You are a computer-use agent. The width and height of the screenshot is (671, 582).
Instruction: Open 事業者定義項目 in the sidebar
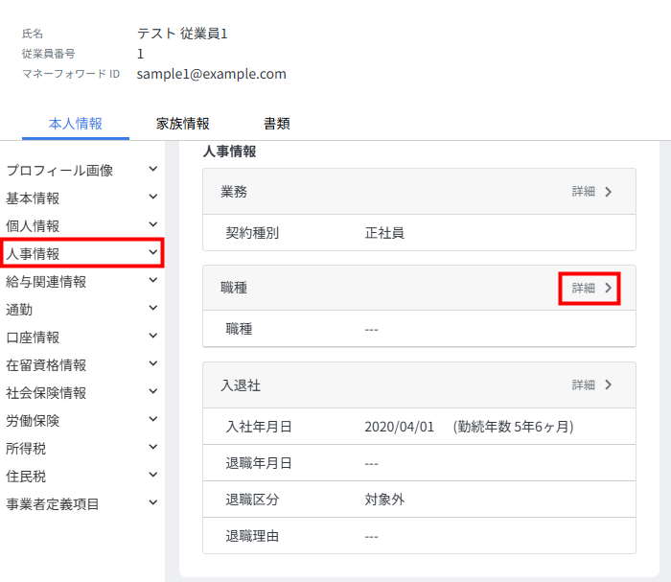pyautogui.click(x=53, y=503)
